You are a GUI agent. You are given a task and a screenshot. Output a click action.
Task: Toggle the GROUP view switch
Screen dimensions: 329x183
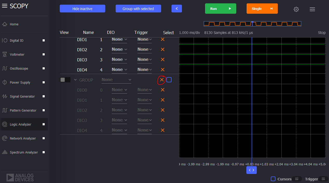pos(65,80)
